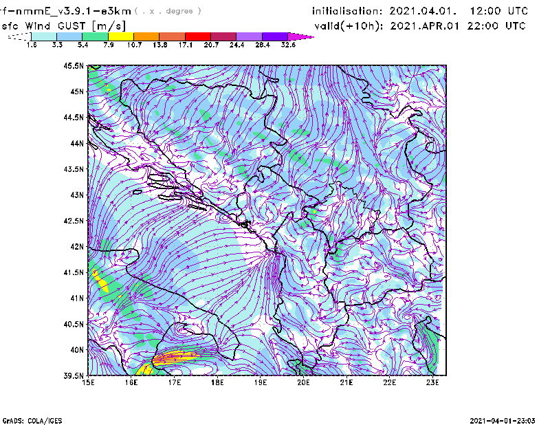Click the salmon 13.8–17.1 legend swatch
The image size is (550, 425).
point(173,36)
